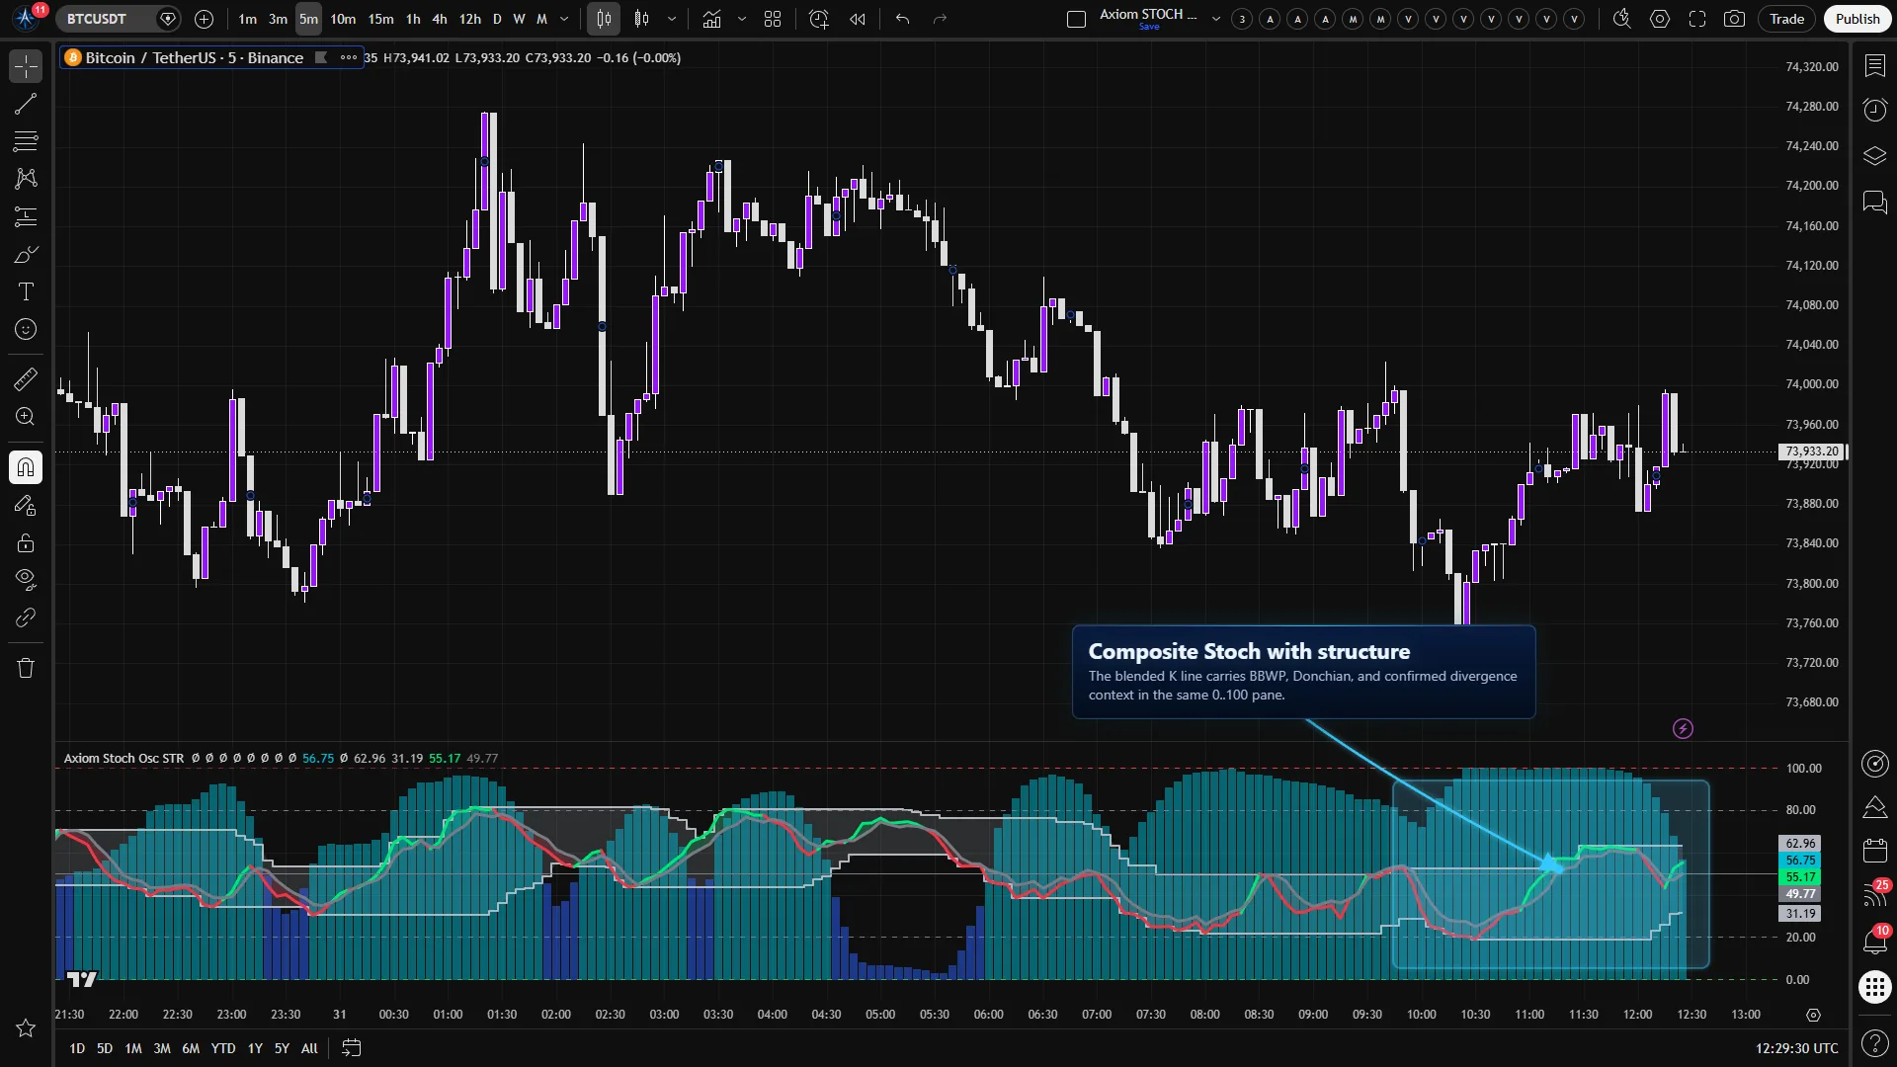Toggle the symbol flag marker

pos(320,57)
